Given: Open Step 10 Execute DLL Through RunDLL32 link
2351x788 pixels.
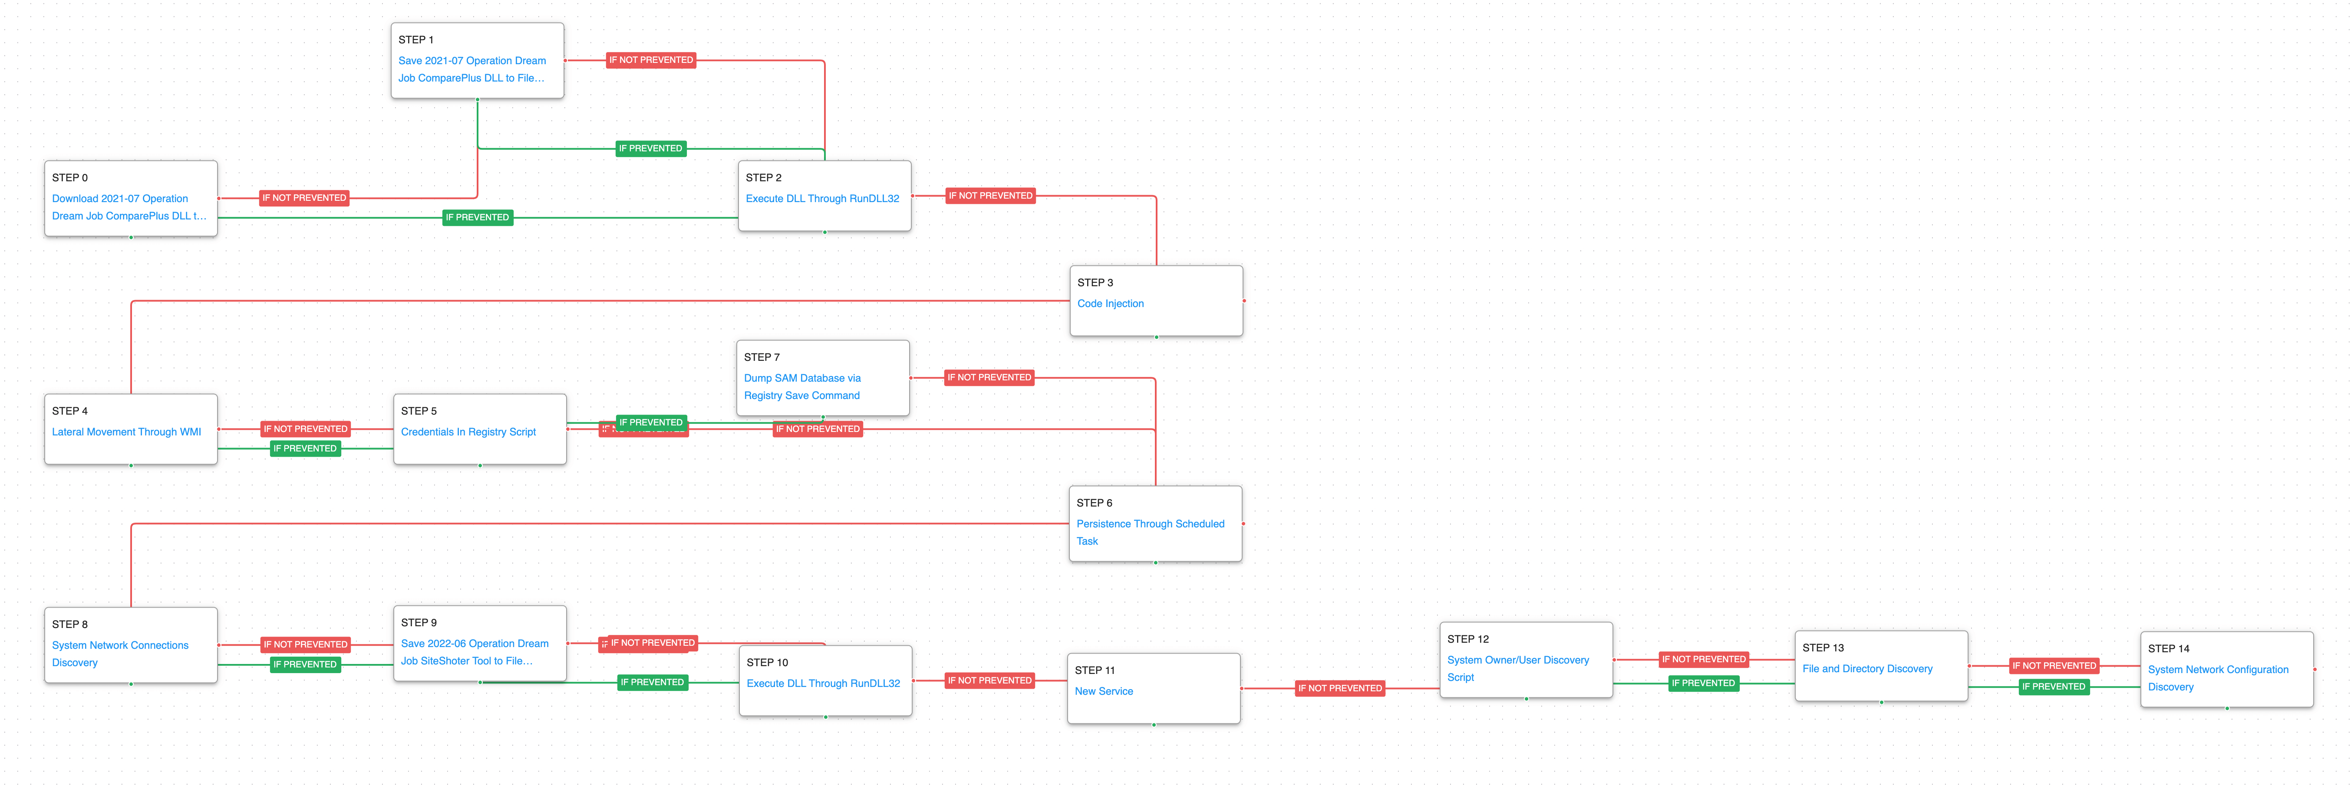Looking at the screenshot, I should 822,684.
